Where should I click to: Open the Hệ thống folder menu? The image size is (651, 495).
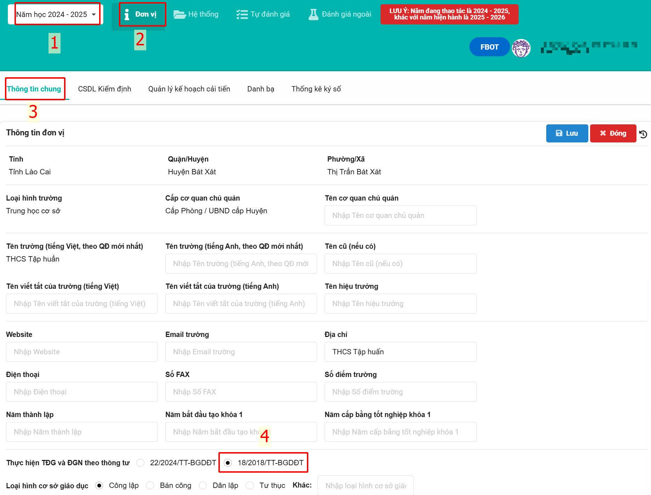point(196,15)
